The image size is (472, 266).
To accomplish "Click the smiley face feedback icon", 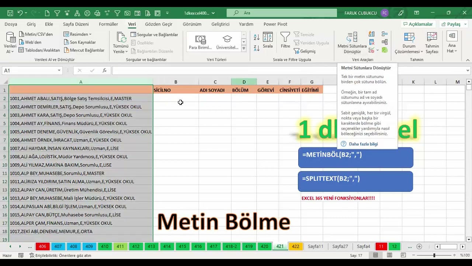I will [87, 13].
